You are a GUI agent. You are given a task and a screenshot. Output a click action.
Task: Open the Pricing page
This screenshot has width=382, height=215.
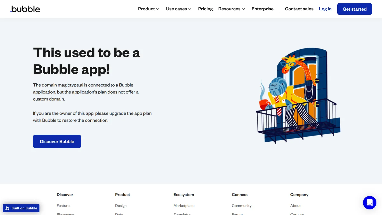click(x=205, y=9)
